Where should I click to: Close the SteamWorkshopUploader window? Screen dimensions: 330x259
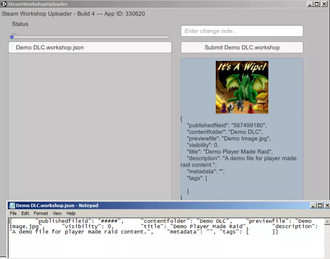[324, 4]
